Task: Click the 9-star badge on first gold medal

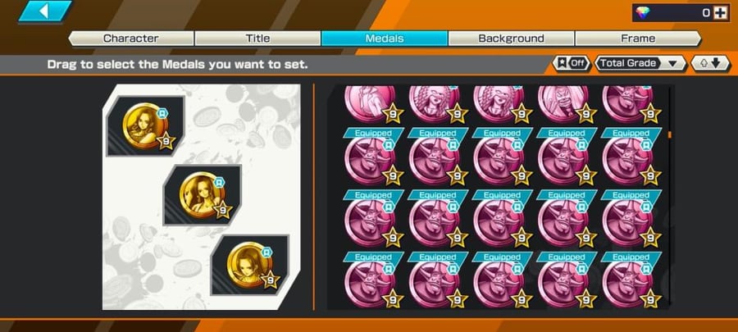Action: (x=166, y=141)
